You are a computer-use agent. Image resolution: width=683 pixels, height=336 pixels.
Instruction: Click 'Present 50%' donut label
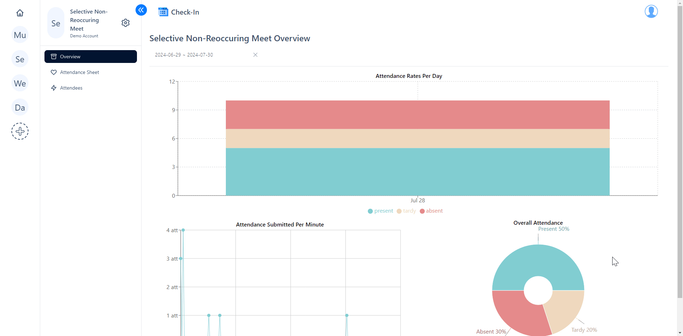554,229
